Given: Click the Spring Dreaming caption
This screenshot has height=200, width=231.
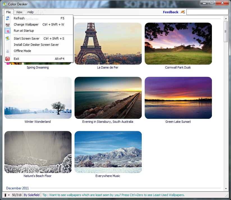Looking at the screenshot, I should 38,67.
